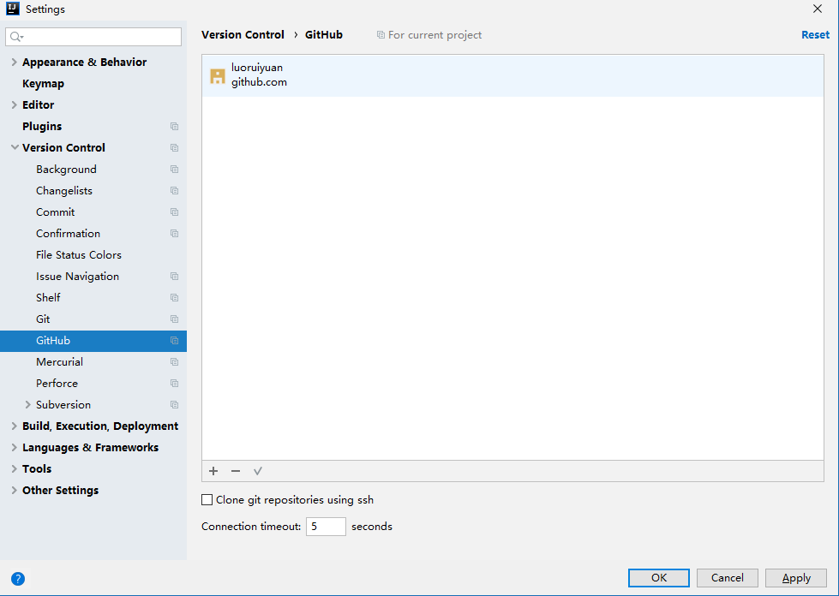Click project-level icon beside Plugins
Image resolution: width=839 pixels, height=596 pixels.
coord(175,127)
